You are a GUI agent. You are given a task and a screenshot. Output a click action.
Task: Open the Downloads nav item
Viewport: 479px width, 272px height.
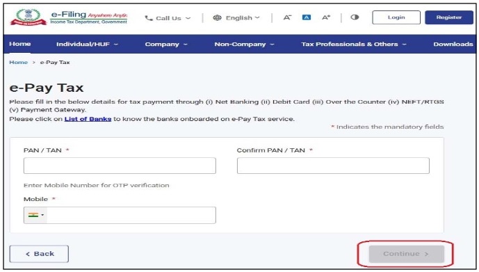tap(453, 44)
